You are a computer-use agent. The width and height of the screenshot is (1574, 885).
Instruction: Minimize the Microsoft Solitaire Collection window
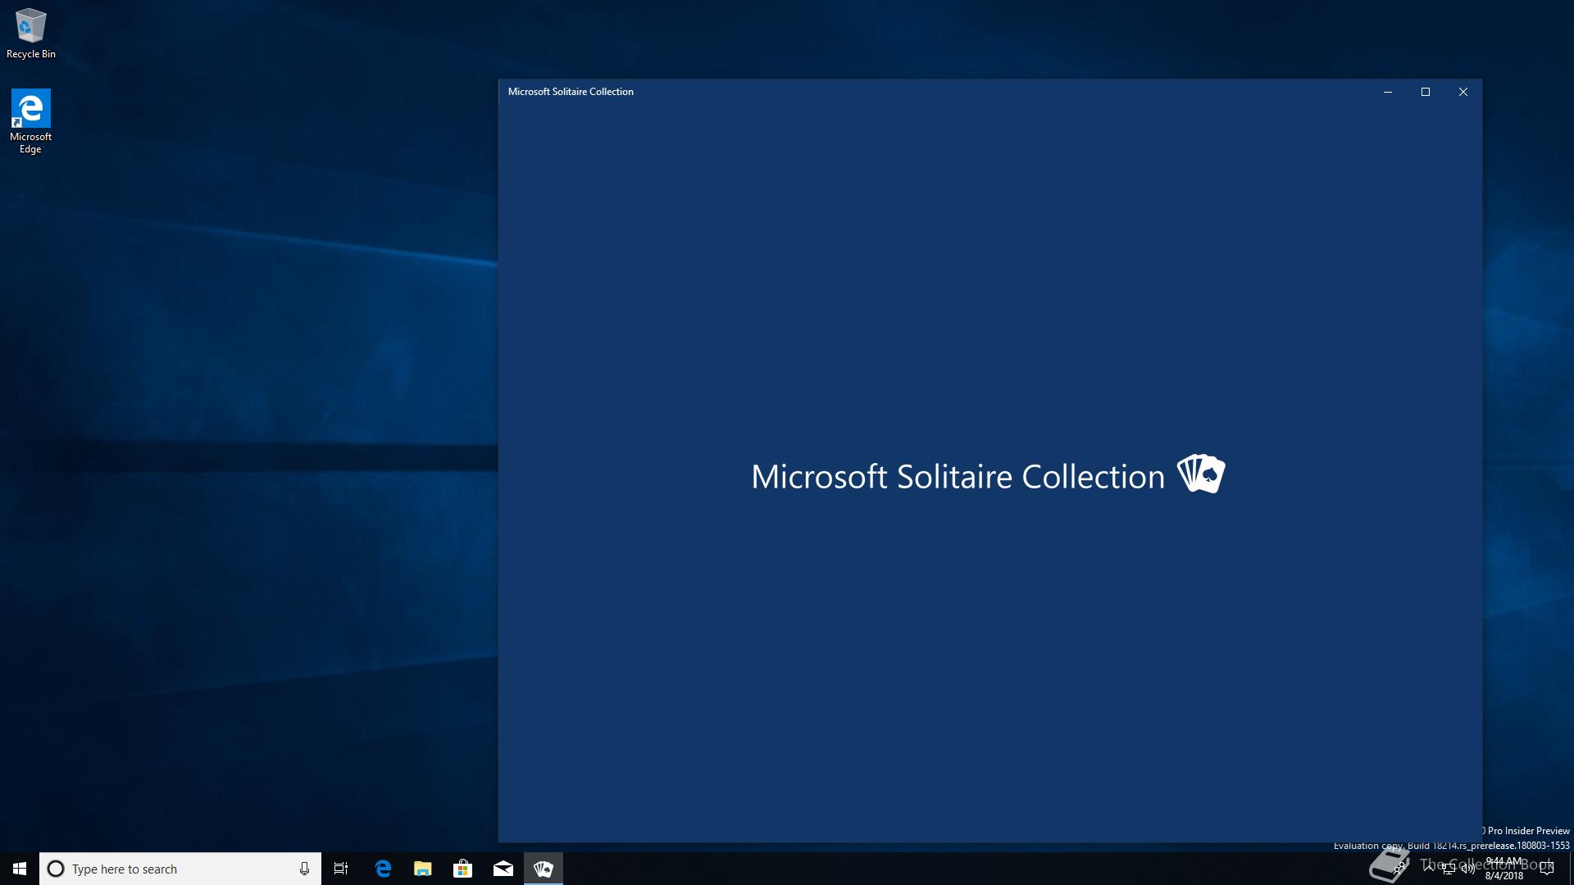click(1388, 92)
